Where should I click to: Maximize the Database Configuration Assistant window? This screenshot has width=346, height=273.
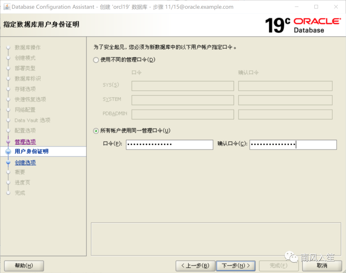316,7
